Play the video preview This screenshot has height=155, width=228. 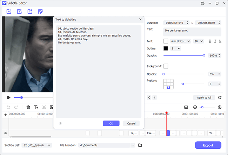click(9, 97)
